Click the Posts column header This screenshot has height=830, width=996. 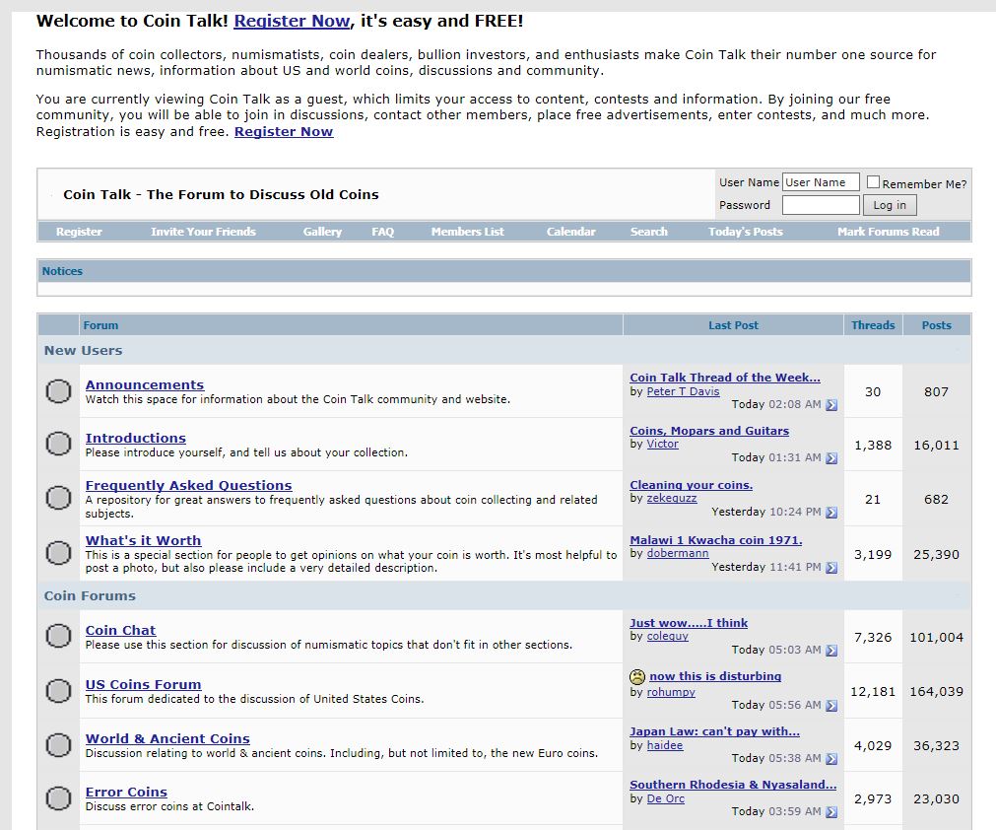936,325
